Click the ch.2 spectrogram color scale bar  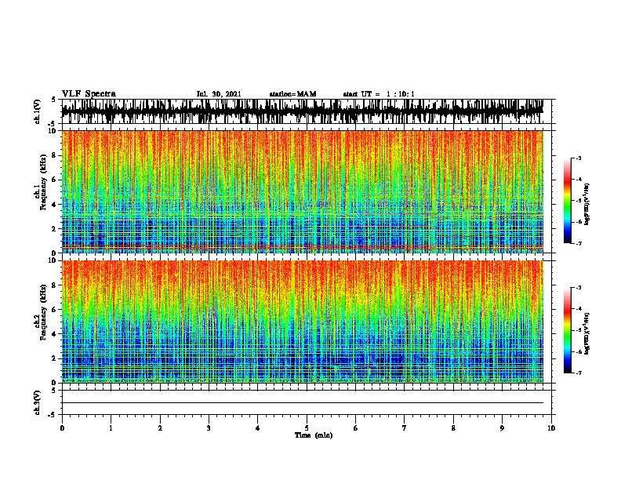[567, 330]
